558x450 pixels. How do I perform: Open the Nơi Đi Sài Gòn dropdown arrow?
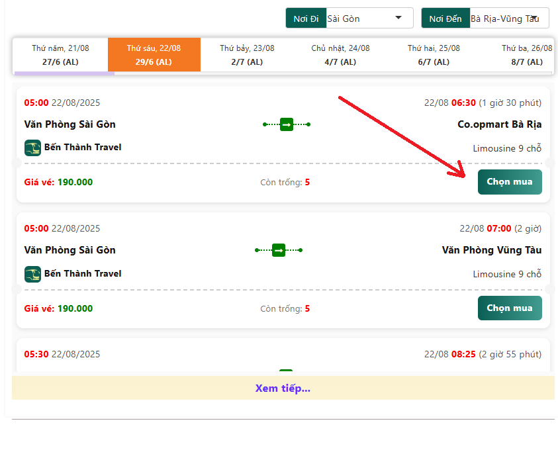(x=398, y=18)
